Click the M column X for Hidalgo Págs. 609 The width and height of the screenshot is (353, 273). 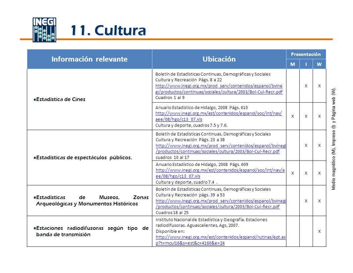293,173
